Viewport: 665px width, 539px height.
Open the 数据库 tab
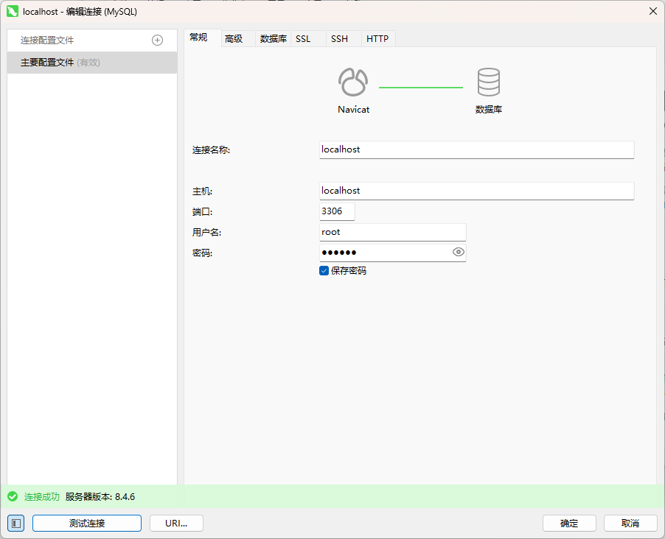coord(273,39)
